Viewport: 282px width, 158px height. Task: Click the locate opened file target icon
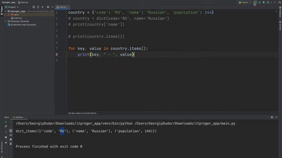coord(33,7)
